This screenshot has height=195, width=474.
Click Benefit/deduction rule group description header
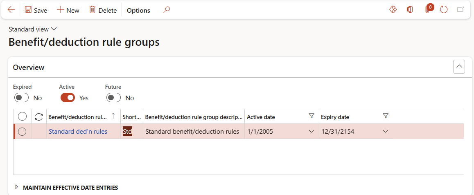194,117
